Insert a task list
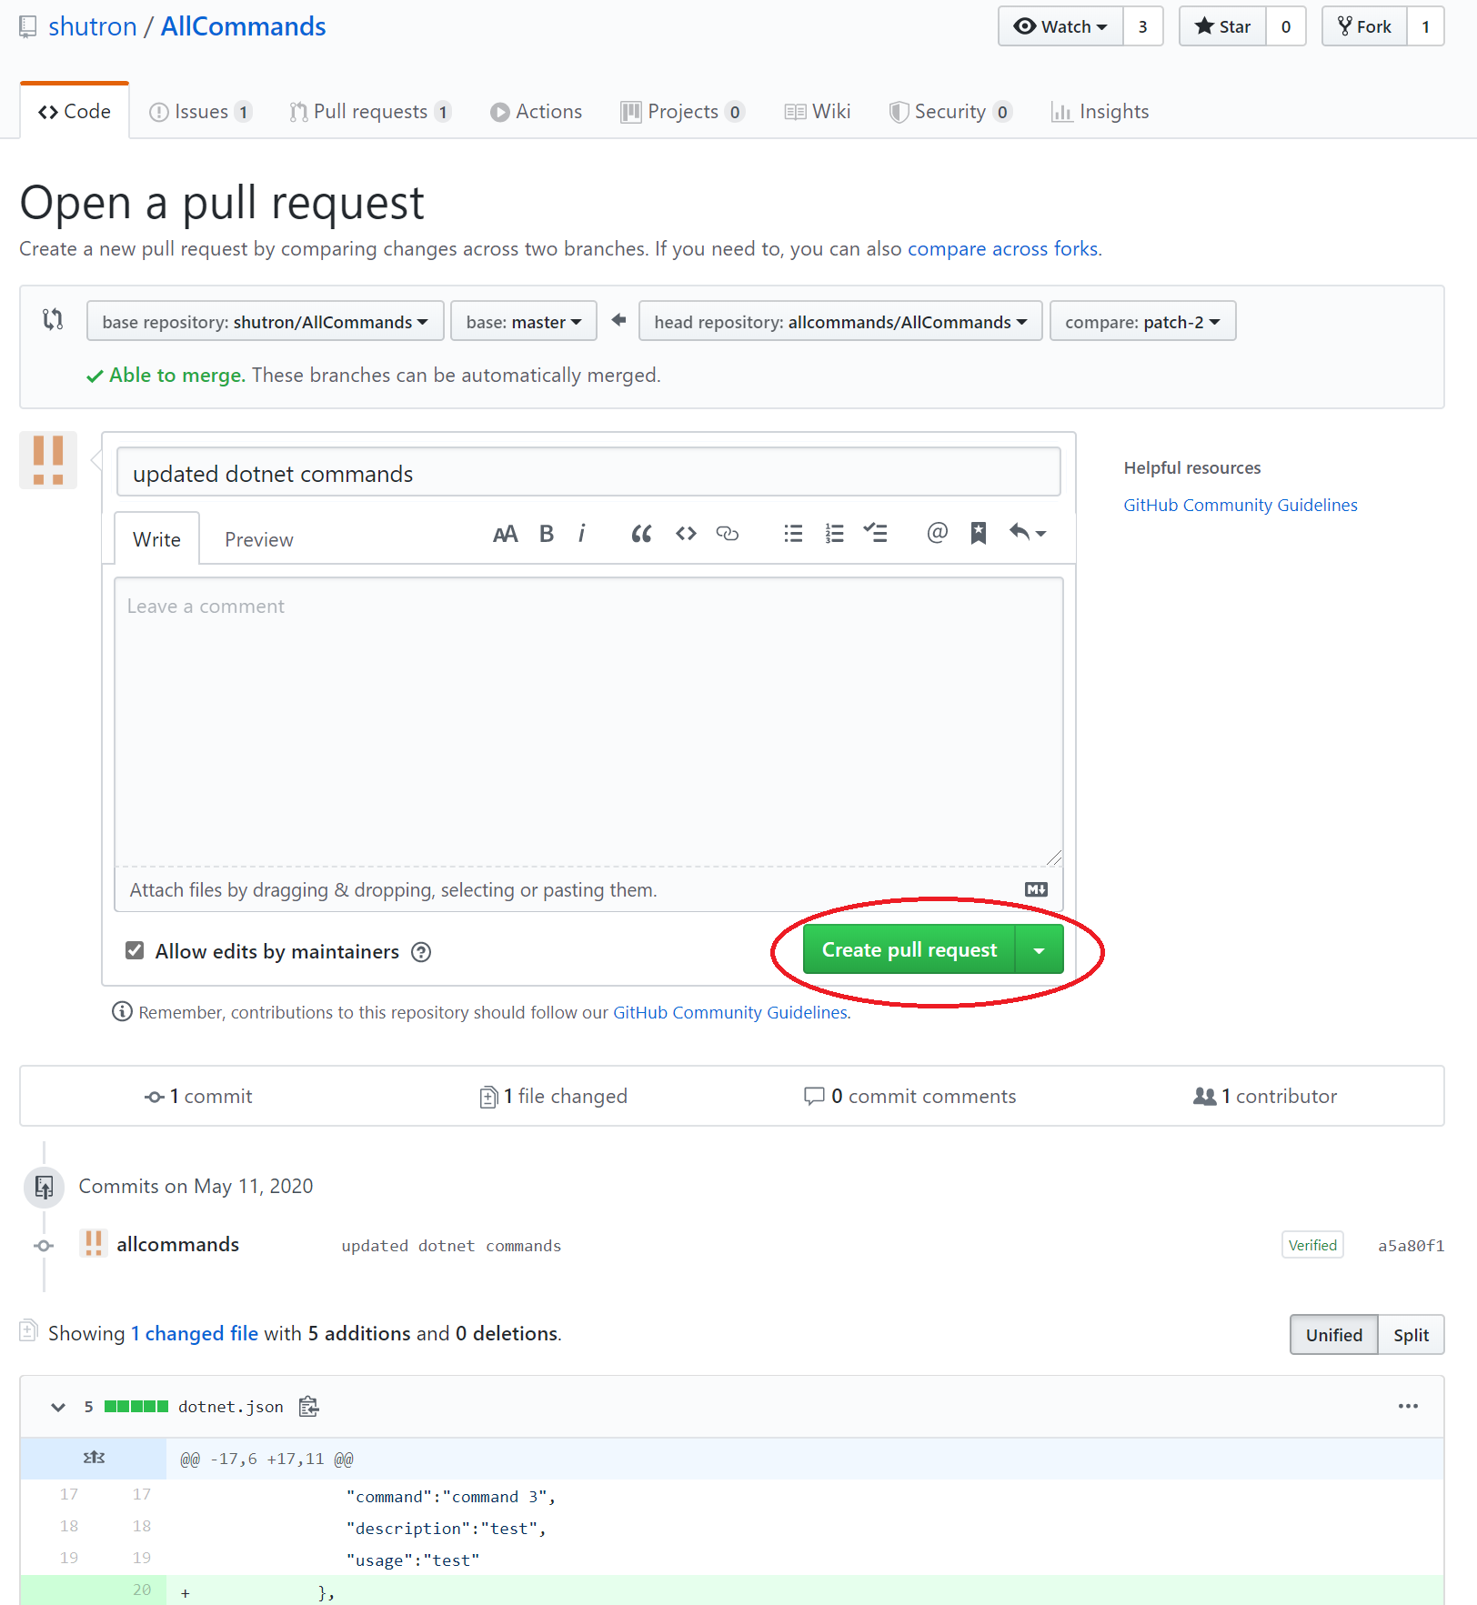 click(875, 533)
